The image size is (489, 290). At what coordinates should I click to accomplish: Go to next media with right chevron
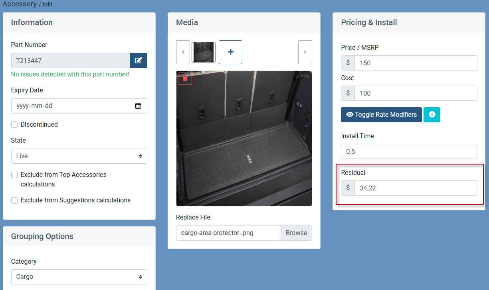point(305,52)
